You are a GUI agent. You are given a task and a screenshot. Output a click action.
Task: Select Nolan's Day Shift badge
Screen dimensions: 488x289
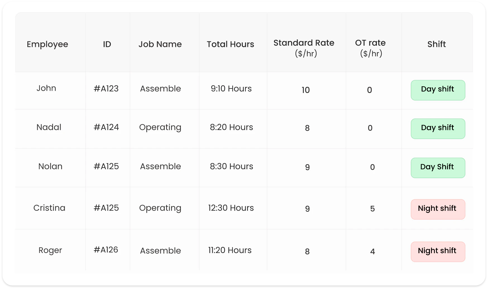[438, 168]
